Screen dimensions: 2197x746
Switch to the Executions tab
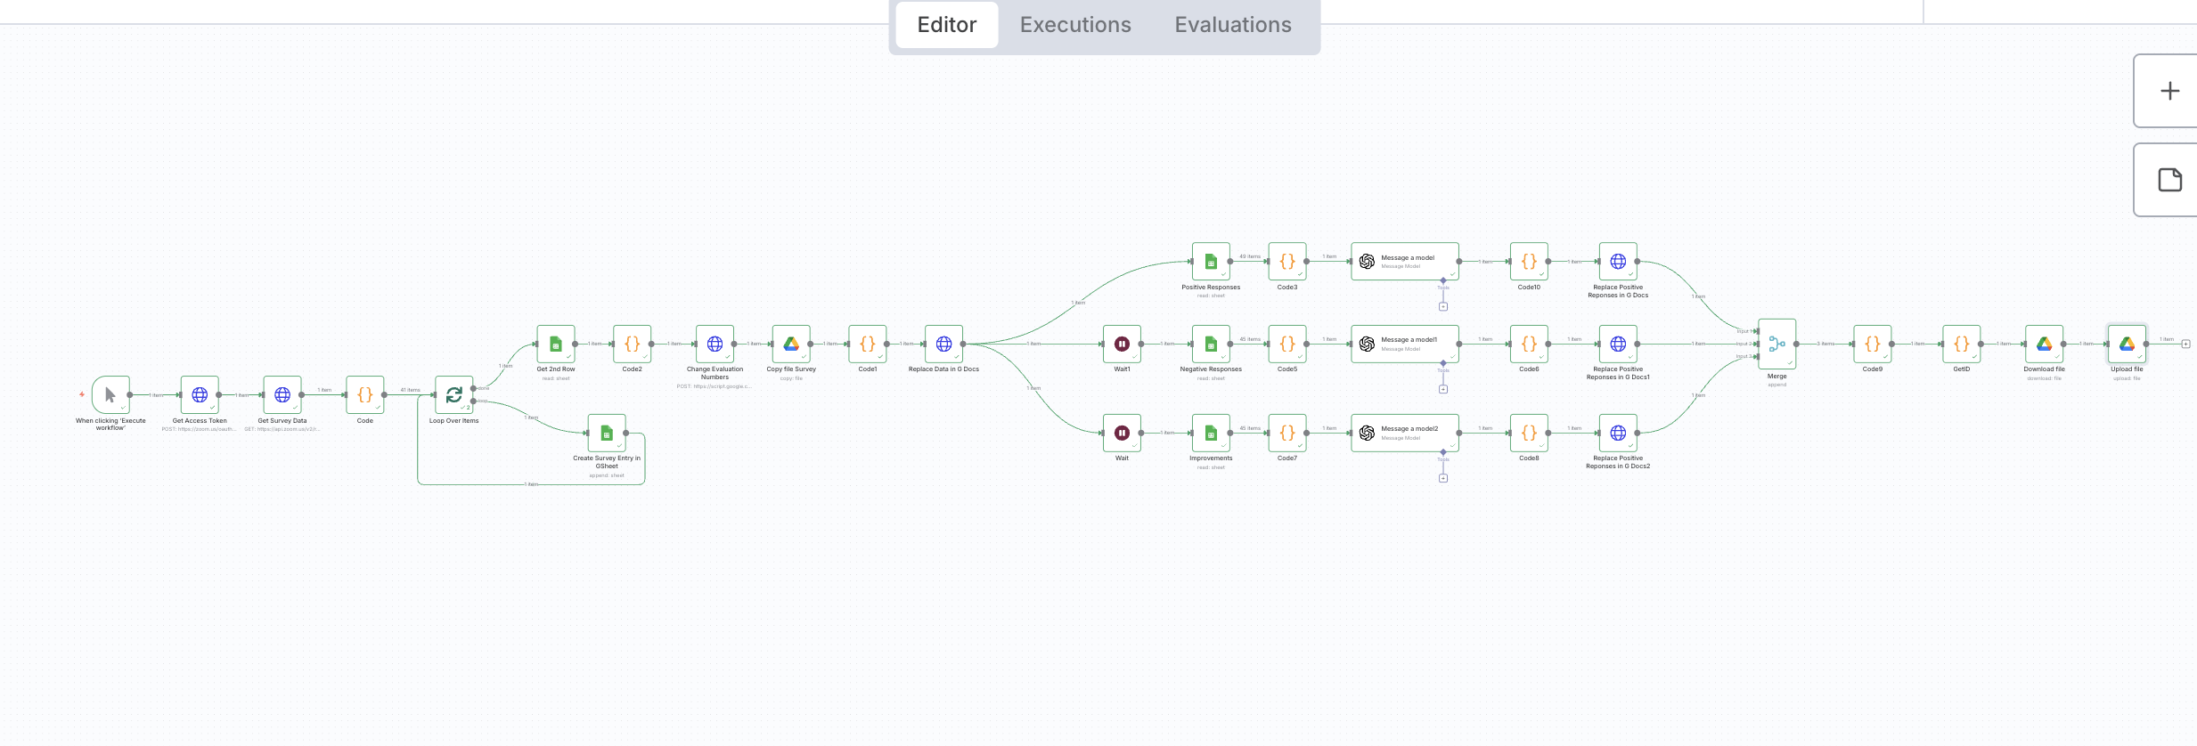[1075, 25]
